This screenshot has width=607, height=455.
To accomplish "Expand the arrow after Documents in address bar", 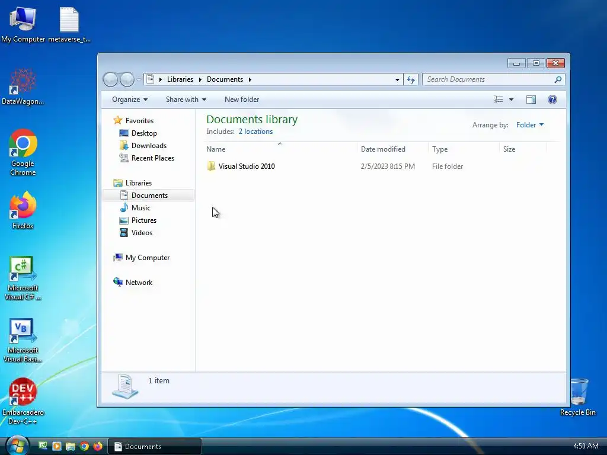I will (250, 79).
